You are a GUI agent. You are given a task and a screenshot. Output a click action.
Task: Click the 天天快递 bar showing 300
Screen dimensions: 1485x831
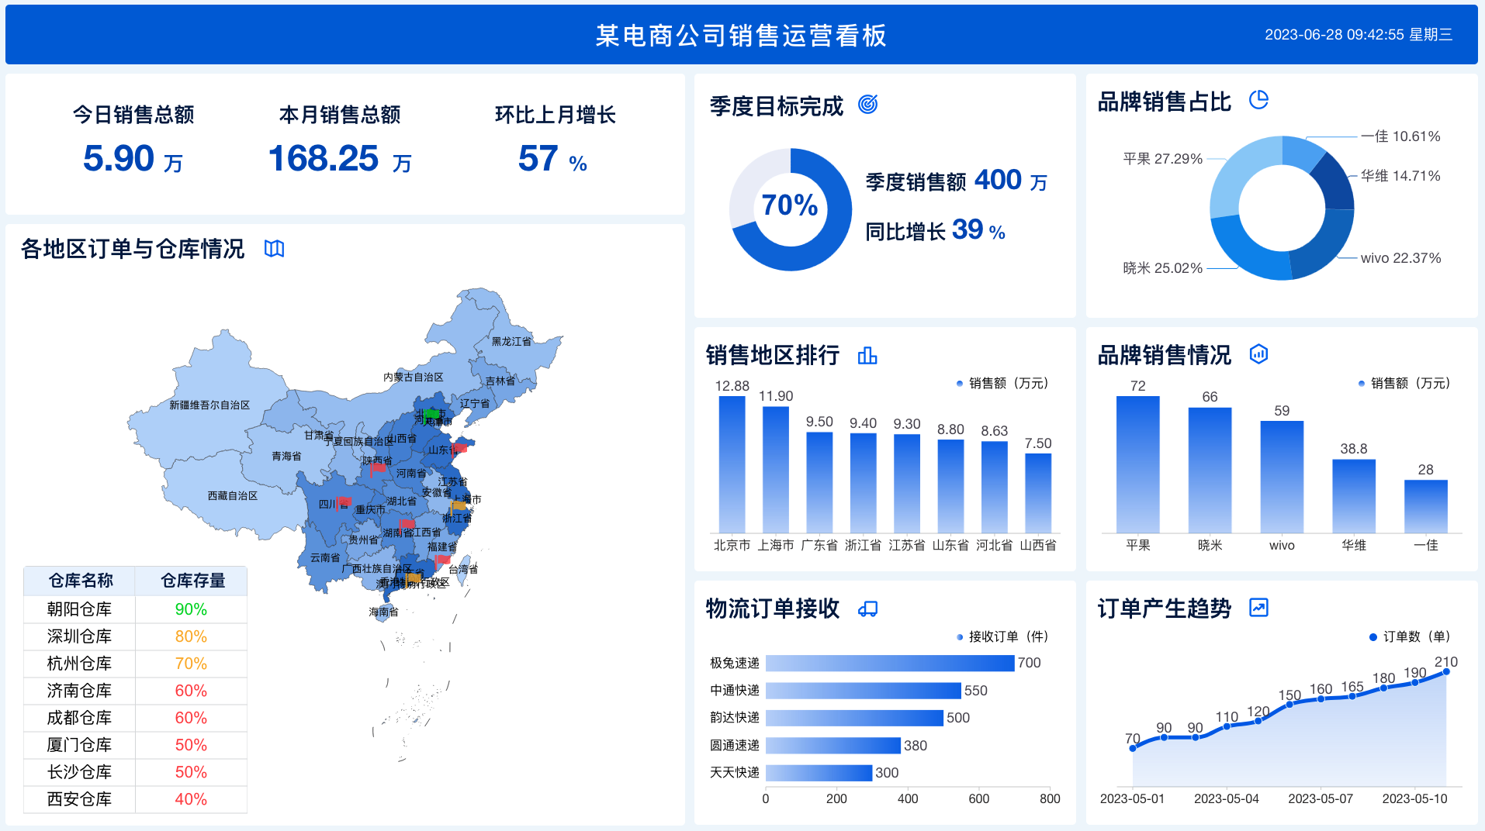click(819, 773)
